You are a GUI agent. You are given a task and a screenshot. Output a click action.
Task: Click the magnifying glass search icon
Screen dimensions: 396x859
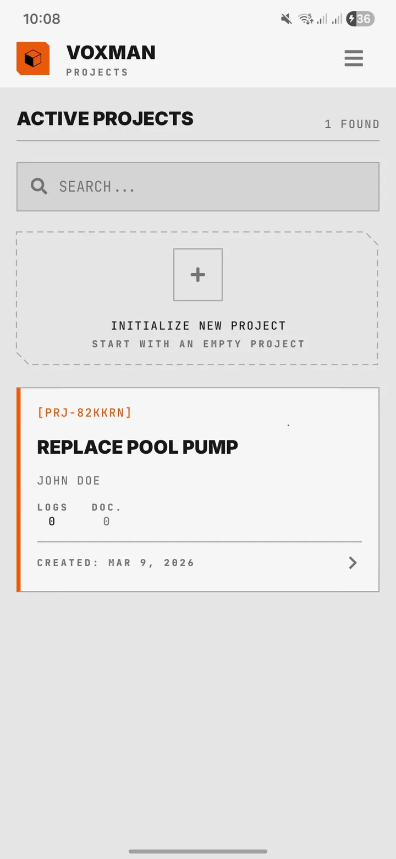(38, 186)
